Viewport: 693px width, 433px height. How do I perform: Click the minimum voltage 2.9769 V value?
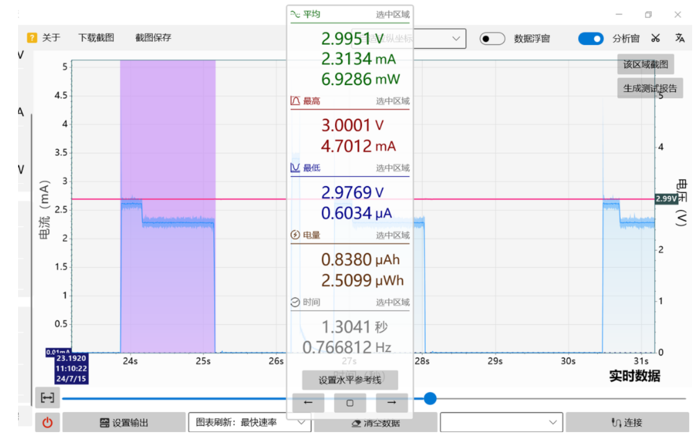[x=352, y=193]
